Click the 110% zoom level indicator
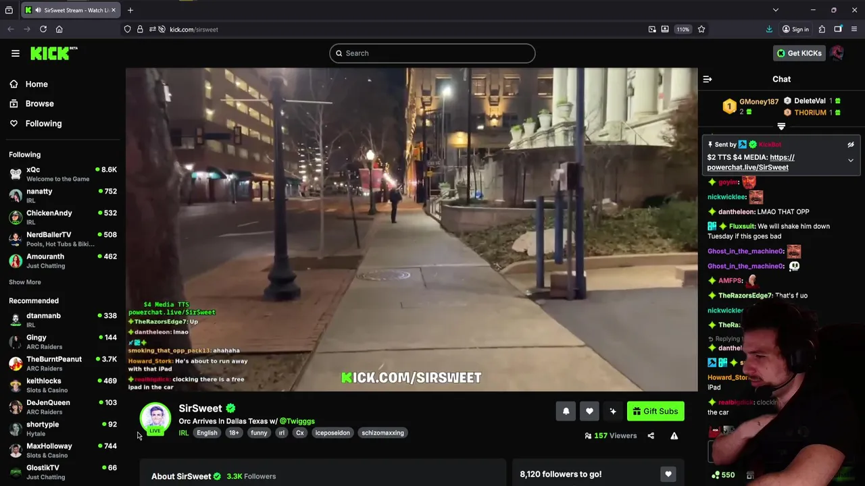This screenshot has height=486, width=865. pyautogui.click(x=683, y=29)
